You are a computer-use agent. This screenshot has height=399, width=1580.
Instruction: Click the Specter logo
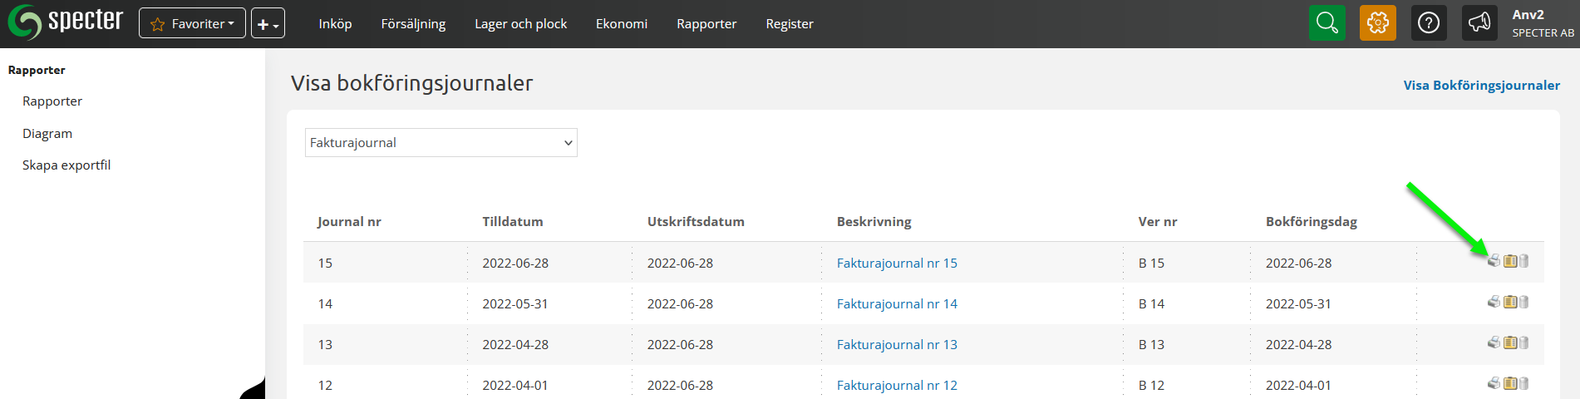[65, 22]
